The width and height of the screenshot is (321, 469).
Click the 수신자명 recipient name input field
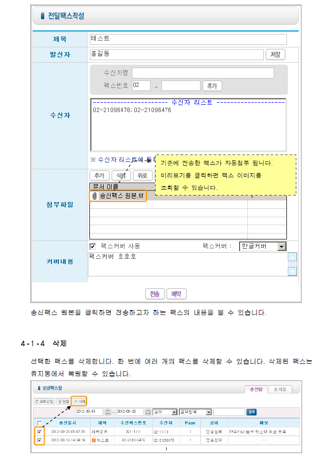(x=202, y=73)
